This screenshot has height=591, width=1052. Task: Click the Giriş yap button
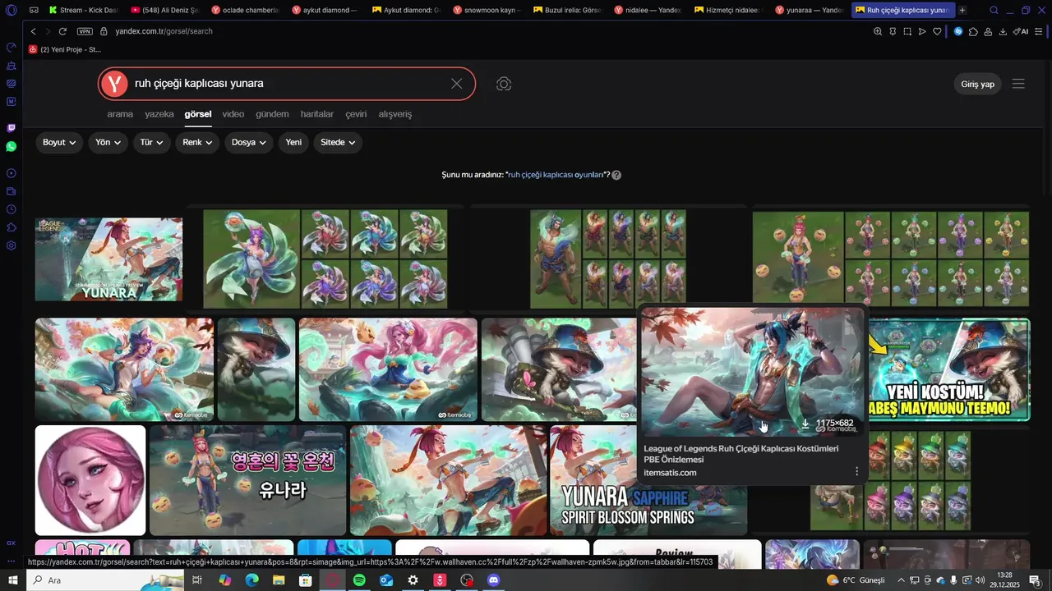click(x=978, y=84)
